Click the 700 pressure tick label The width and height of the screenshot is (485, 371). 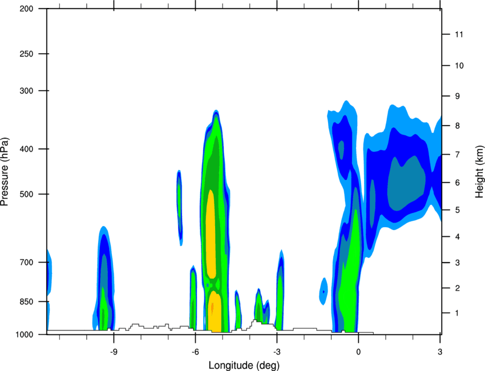[26, 262]
